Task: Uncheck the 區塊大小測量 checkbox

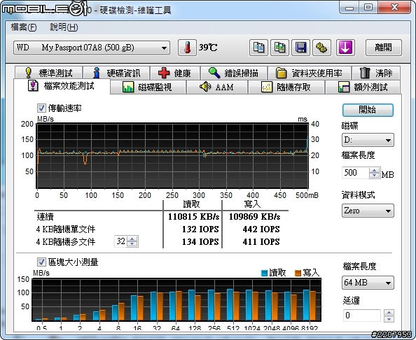Action: [41, 262]
